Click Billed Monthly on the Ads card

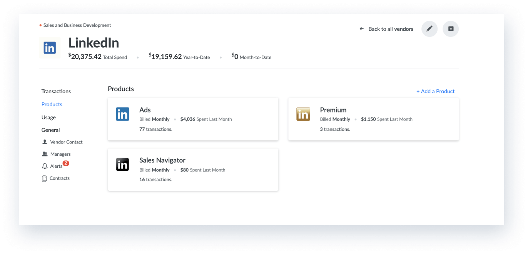tap(154, 119)
